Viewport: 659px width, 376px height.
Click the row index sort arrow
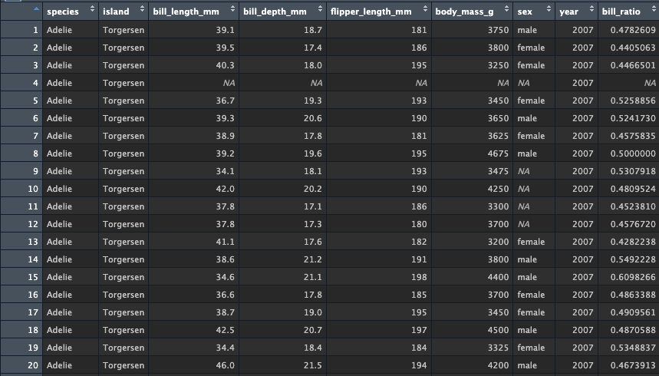tap(36, 9)
